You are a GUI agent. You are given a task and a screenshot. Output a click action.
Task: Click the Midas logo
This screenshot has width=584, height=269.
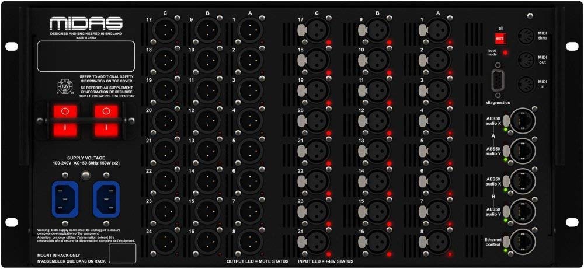coord(86,23)
